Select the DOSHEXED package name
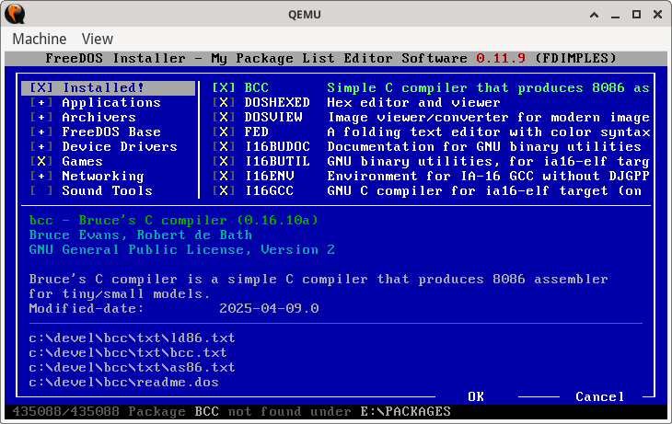This screenshot has height=424, width=672. 277,102
